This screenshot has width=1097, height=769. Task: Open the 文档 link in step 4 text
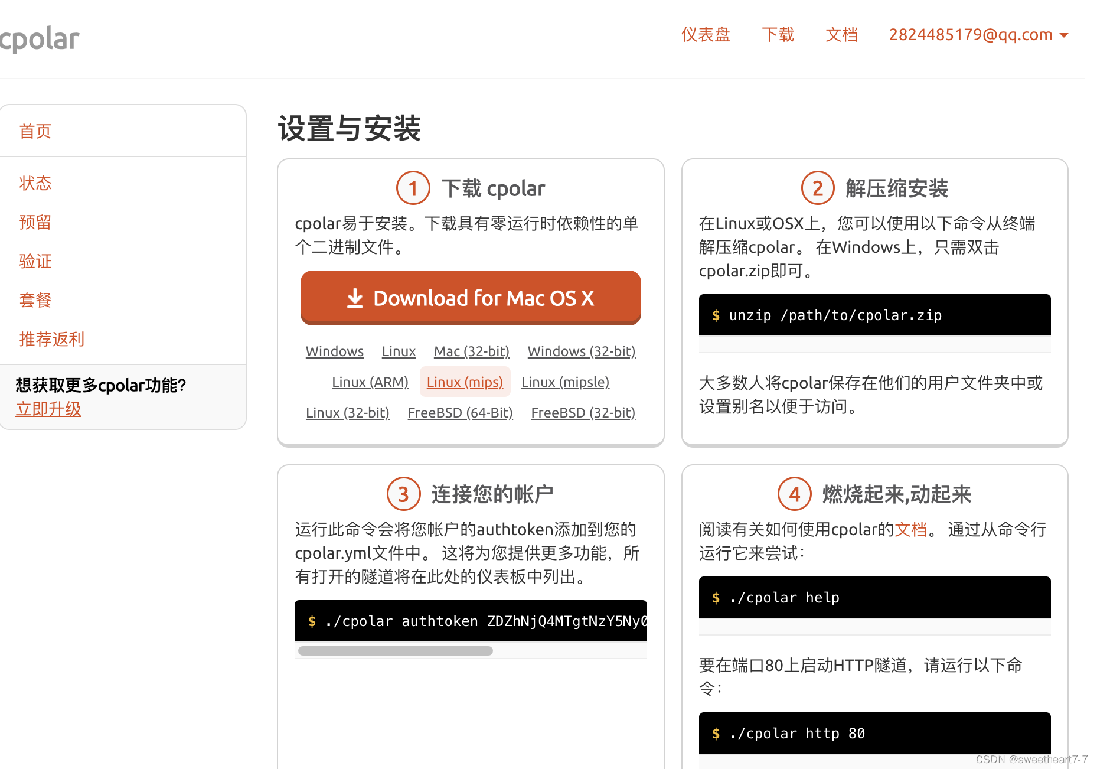(x=911, y=529)
